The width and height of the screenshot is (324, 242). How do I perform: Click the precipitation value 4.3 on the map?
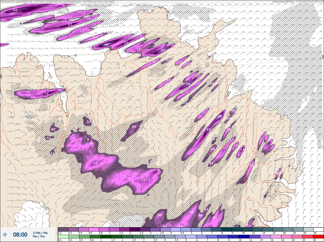coord(163,50)
